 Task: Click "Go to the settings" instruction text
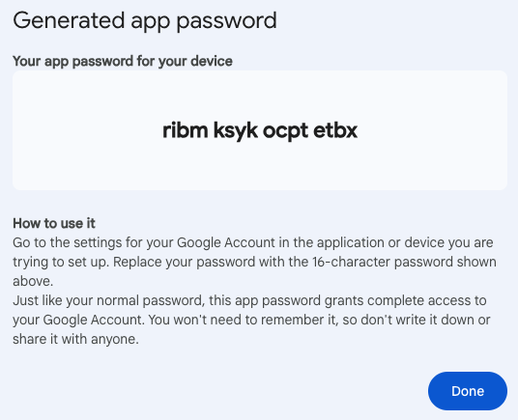[68, 242]
